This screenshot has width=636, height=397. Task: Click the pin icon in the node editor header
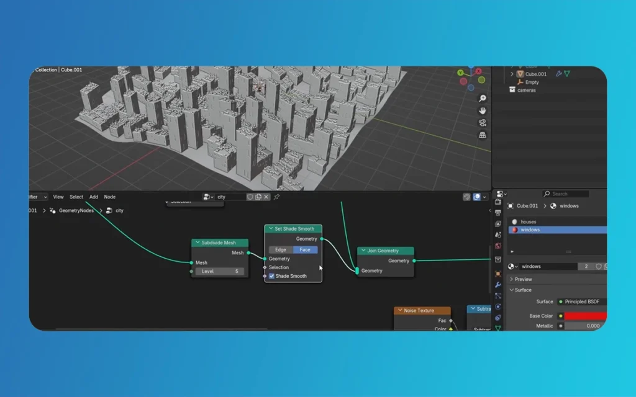(x=276, y=197)
